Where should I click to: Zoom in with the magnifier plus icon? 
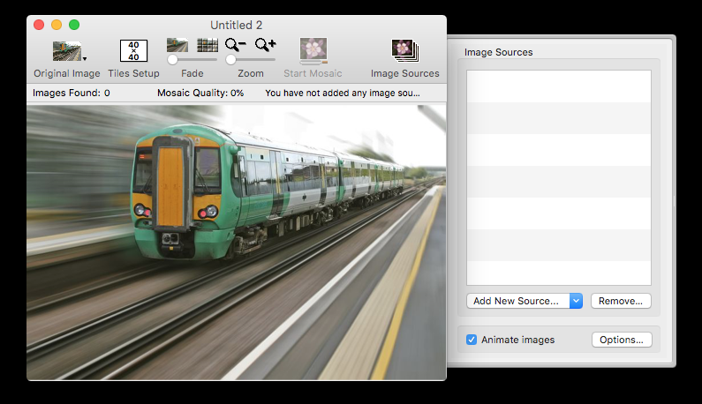(x=266, y=45)
